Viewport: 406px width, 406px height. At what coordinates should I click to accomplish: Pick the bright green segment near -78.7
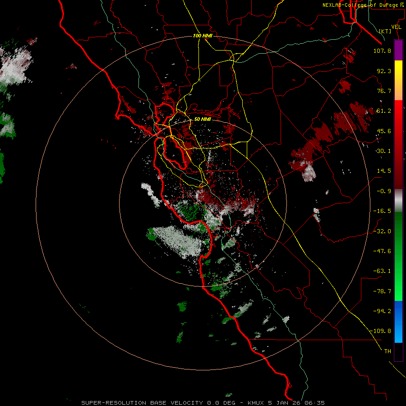tap(398, 290)
